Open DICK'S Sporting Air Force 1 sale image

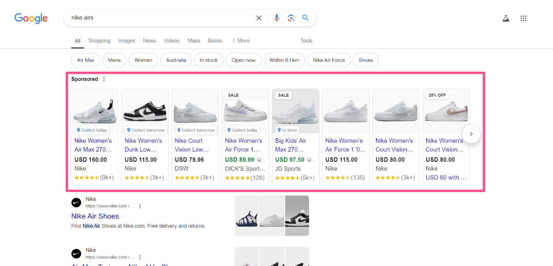coord(246,111)
